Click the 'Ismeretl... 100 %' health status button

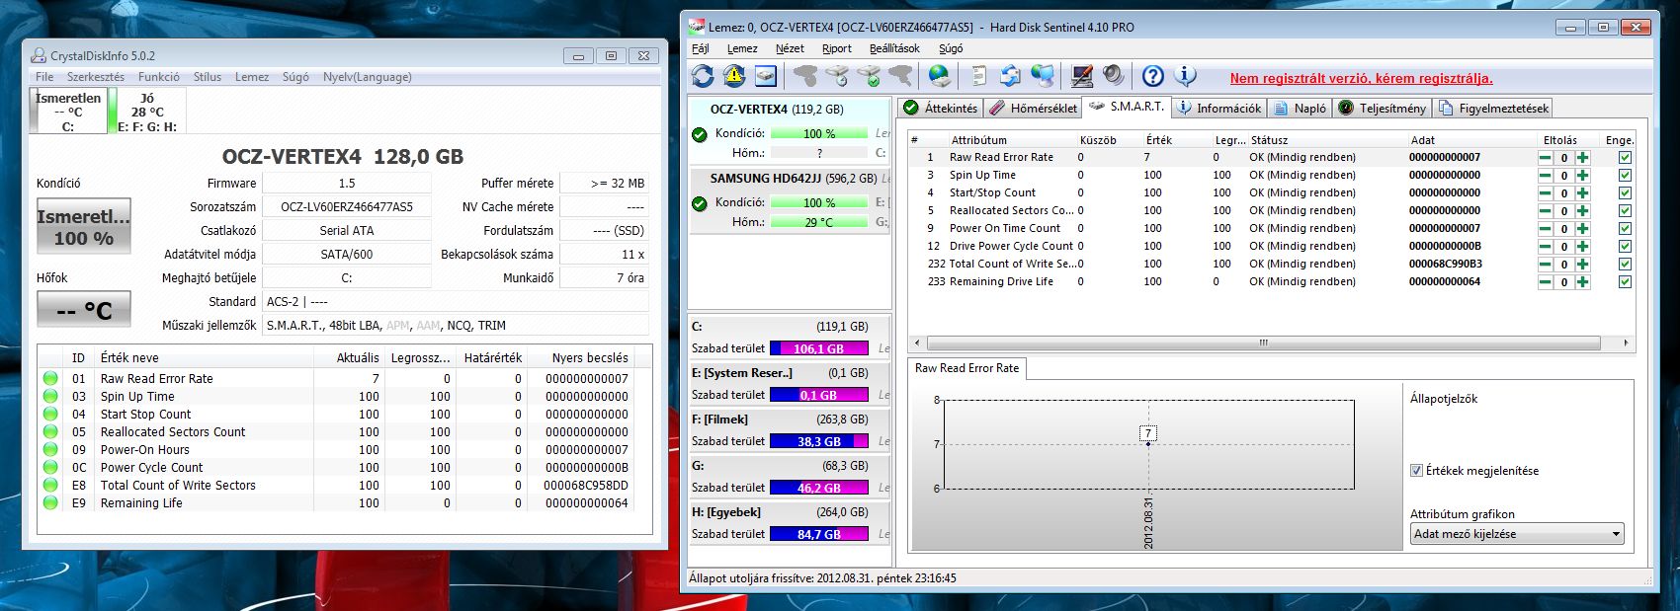point(84,227)
